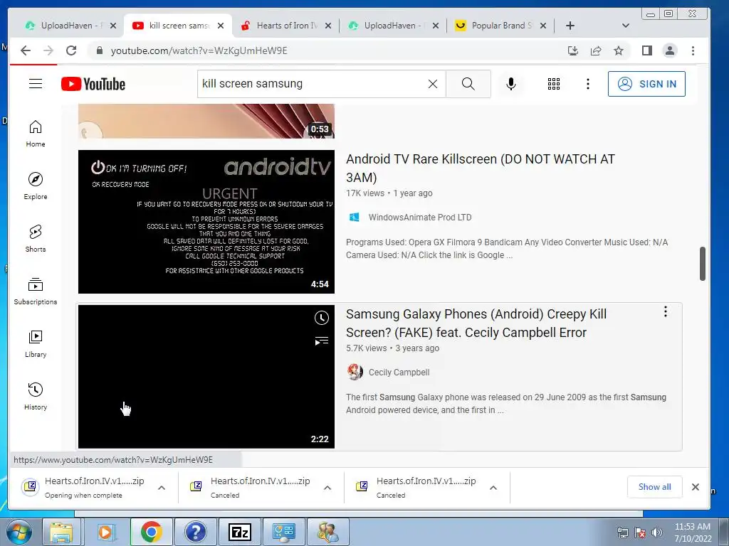This screenshot has width=729, height=546.
Task: Click the magnifying glass search button
Action: pyautogui.click(x=468, y=84)
